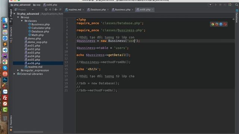239x134 pixels.
Task: Select Bussiness.php in the project tree
Action: point(39,24)
